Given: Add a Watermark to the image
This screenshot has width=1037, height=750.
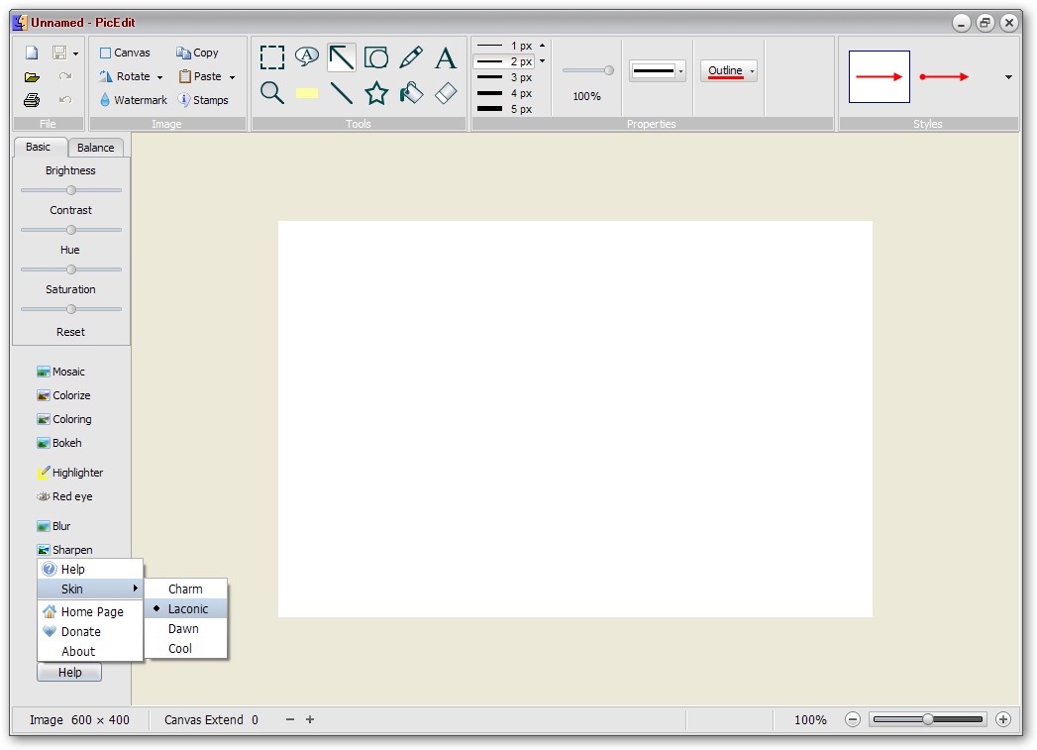Looking at the screenshot, I should pyautogui.click(x=133, y=100).
